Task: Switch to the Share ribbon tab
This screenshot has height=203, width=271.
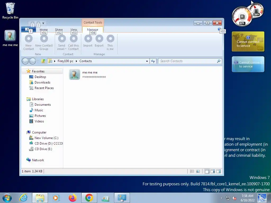Action: tap(59, 30)
